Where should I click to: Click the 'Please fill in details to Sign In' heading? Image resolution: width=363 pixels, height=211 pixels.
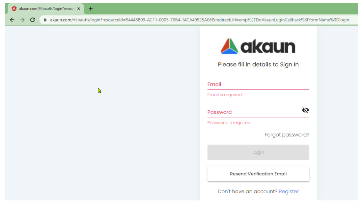(258, 64)
